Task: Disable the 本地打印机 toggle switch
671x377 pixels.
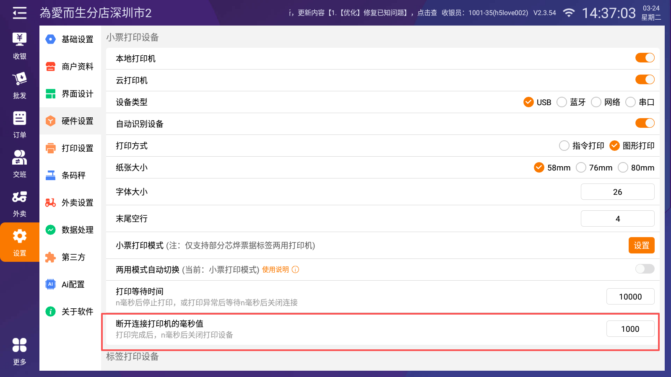Action: pyautogui.click(x=645, y=58)
